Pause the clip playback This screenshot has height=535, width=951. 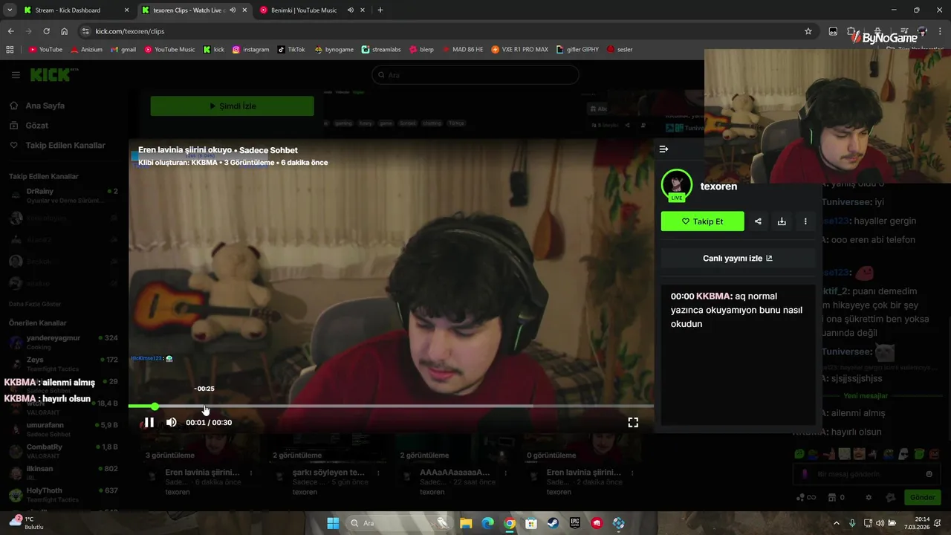click(149, 422)
